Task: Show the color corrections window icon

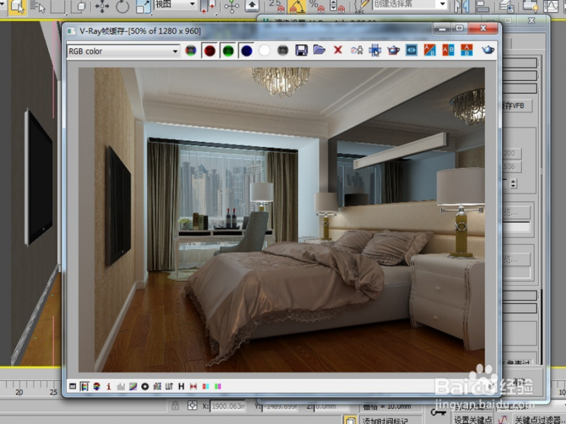Action: point(72,386)
